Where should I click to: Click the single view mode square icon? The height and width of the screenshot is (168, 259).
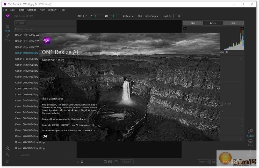pyautogui.click(x=105, y=162)
